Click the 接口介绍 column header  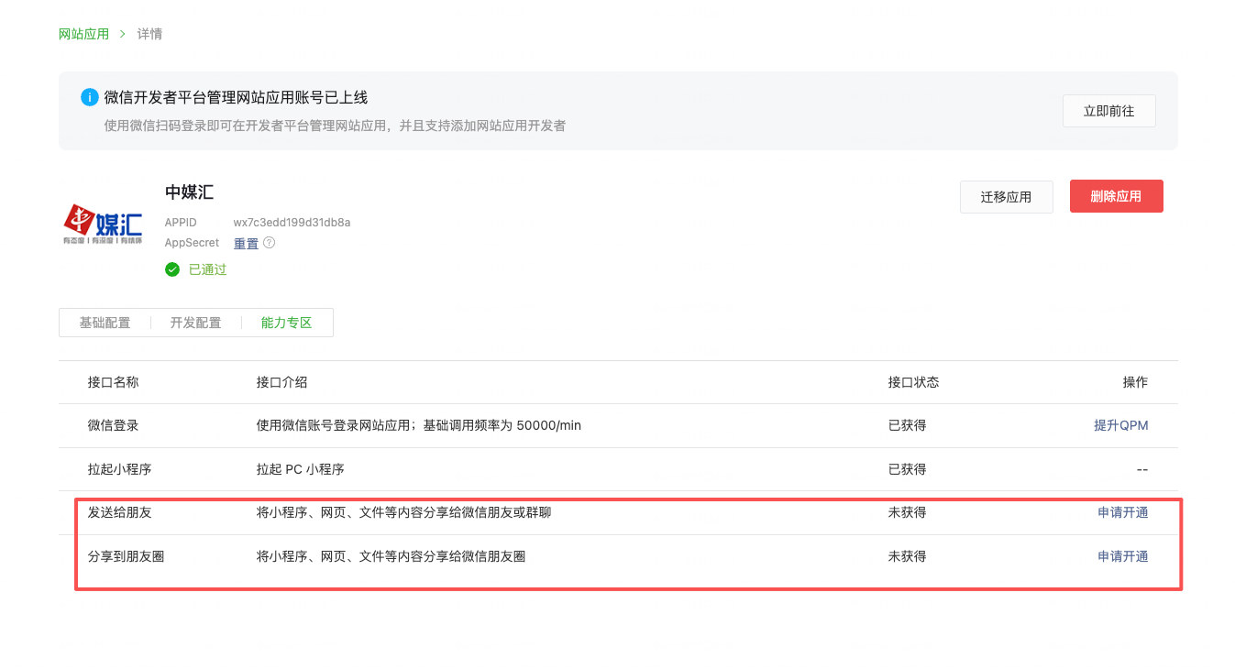281,382
